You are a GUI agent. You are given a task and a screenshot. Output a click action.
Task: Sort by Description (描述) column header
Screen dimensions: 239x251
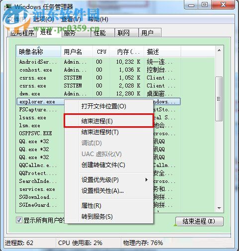[x=162, y=52]
